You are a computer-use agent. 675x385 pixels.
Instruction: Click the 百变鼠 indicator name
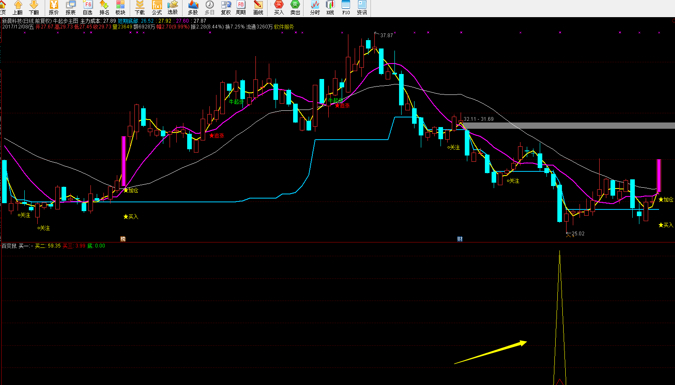pyautogui.click(x=9, y=246)
